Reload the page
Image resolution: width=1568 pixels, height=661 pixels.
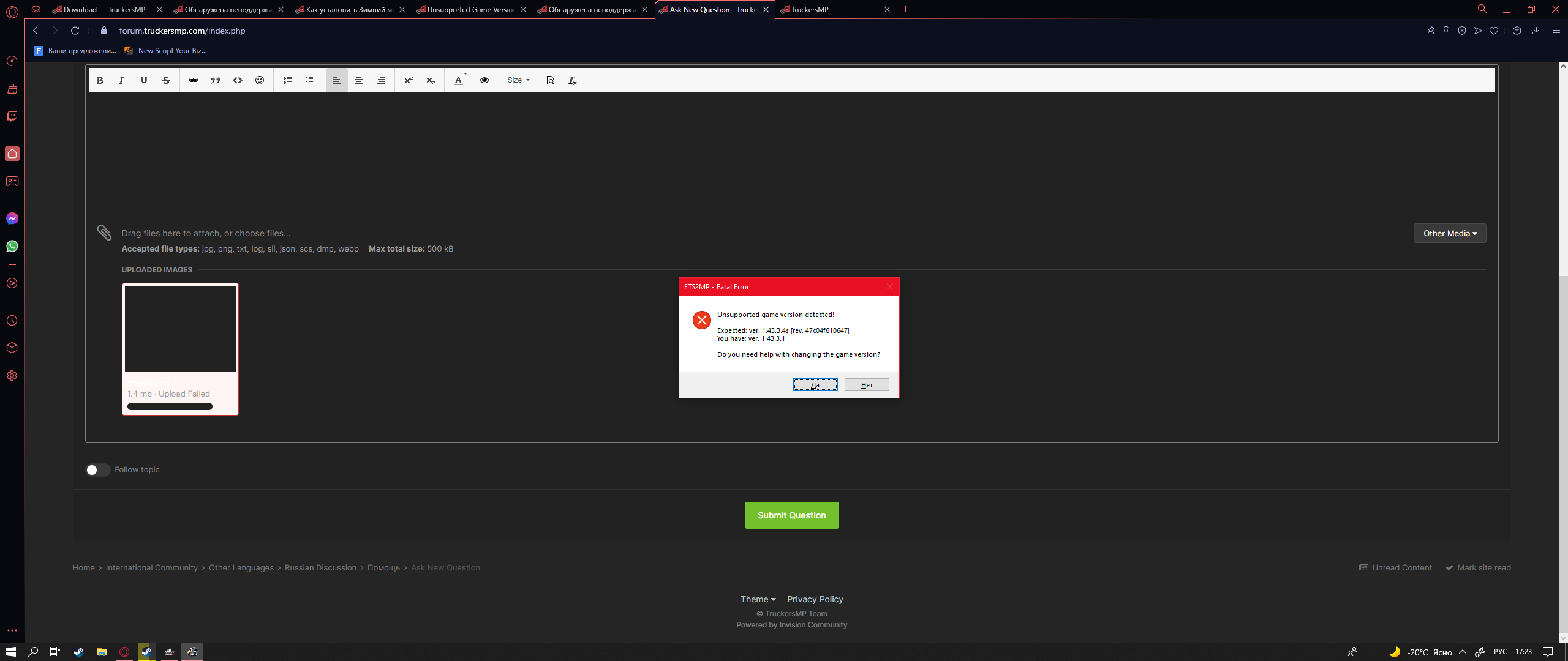pyautogui.click(x=75, y=31)
